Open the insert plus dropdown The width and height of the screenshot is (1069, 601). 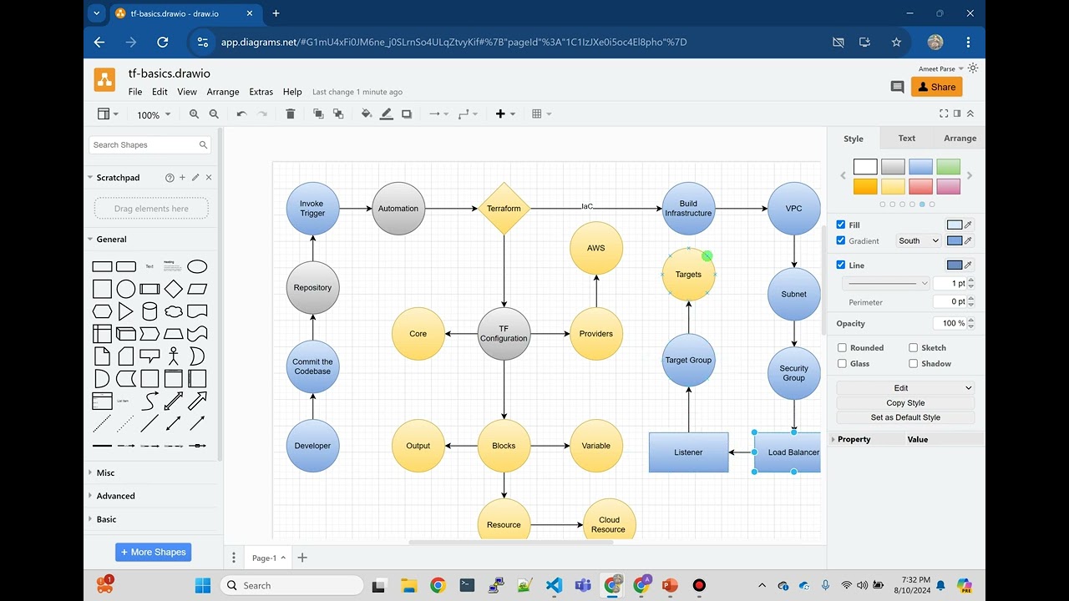505,114
